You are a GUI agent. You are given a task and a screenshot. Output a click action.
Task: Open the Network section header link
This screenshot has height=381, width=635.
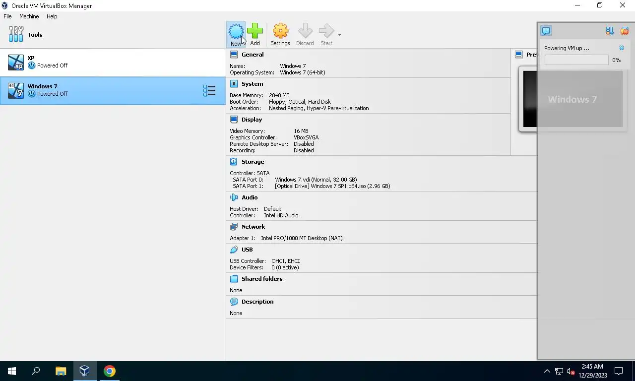(253, 227)
